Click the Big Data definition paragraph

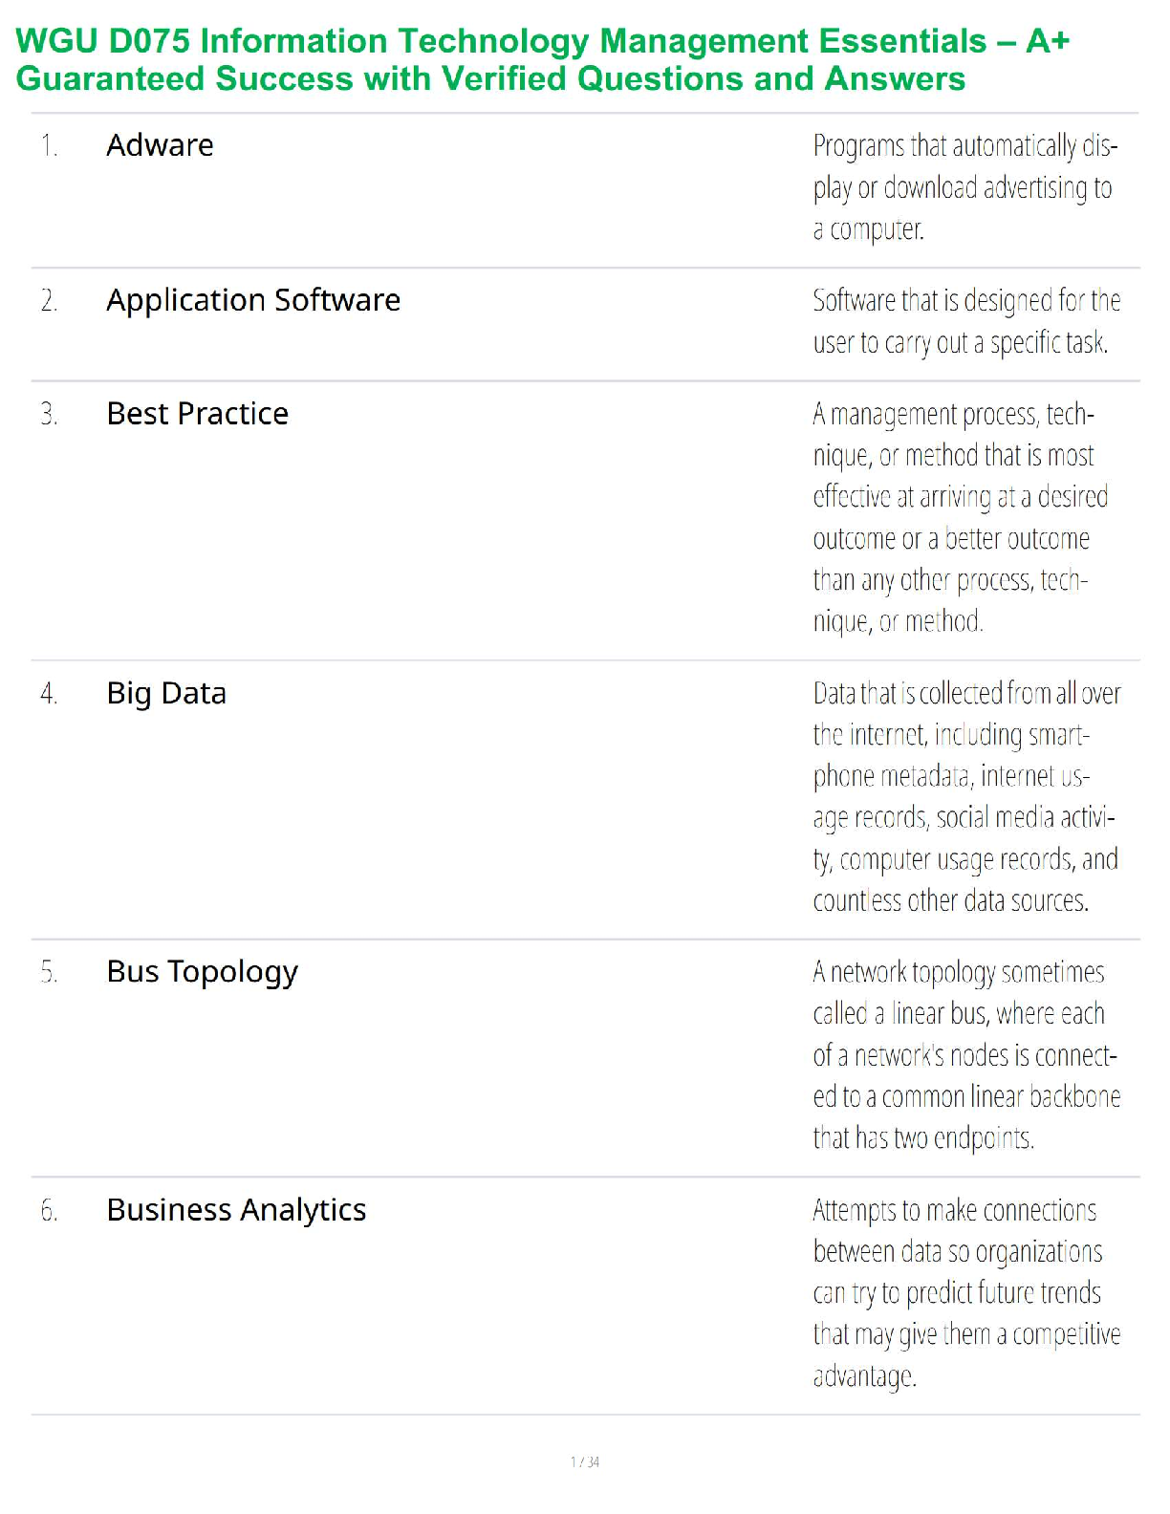[x=965, y=796]
